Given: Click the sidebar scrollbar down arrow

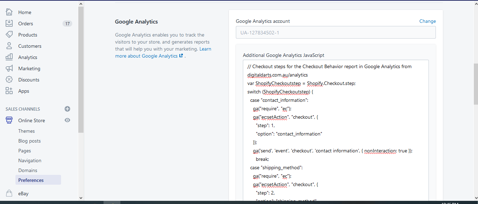Looking at the screenshot, I should [x=81, y=198].
